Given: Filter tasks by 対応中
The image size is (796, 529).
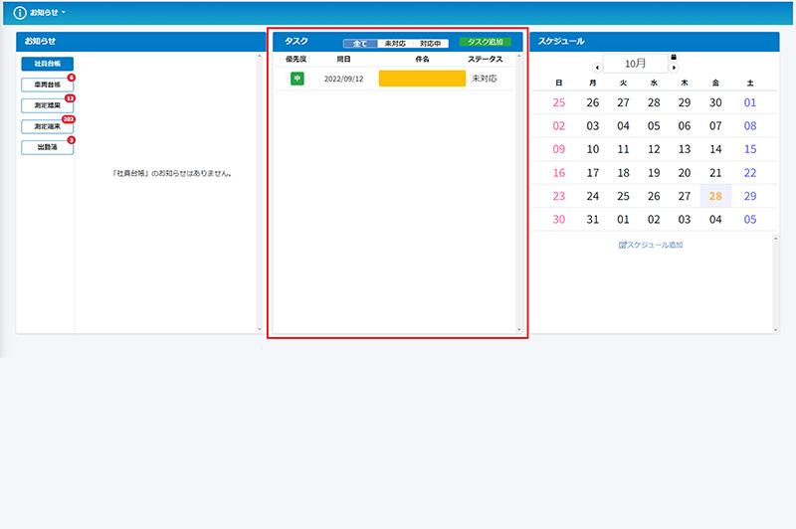Looking at the screenshot, I should coord(432,44).
